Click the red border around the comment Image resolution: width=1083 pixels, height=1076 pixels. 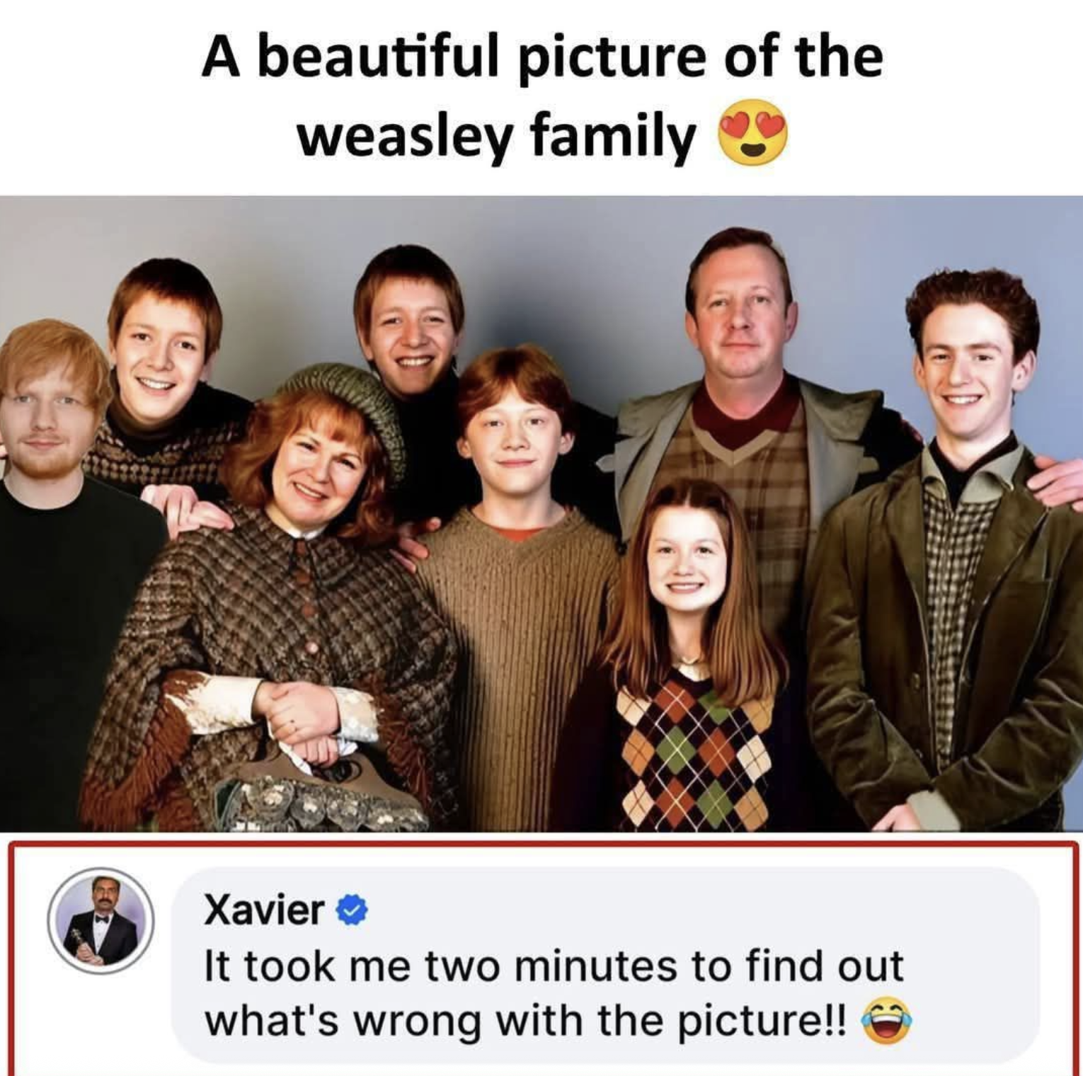[x=541, y=842]
